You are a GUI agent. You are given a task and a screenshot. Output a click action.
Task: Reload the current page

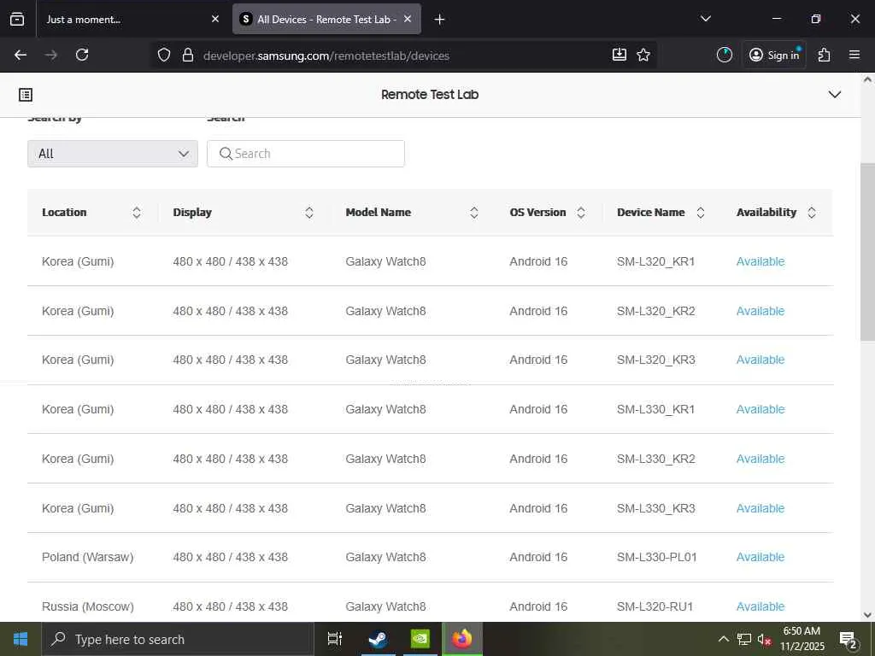pos(82,55)
